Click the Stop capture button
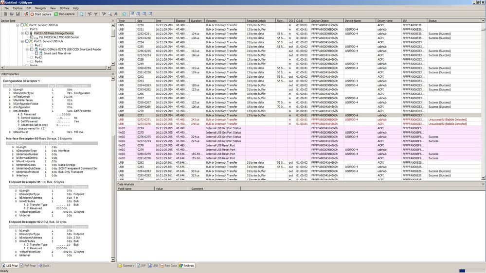 click(65, 14)
